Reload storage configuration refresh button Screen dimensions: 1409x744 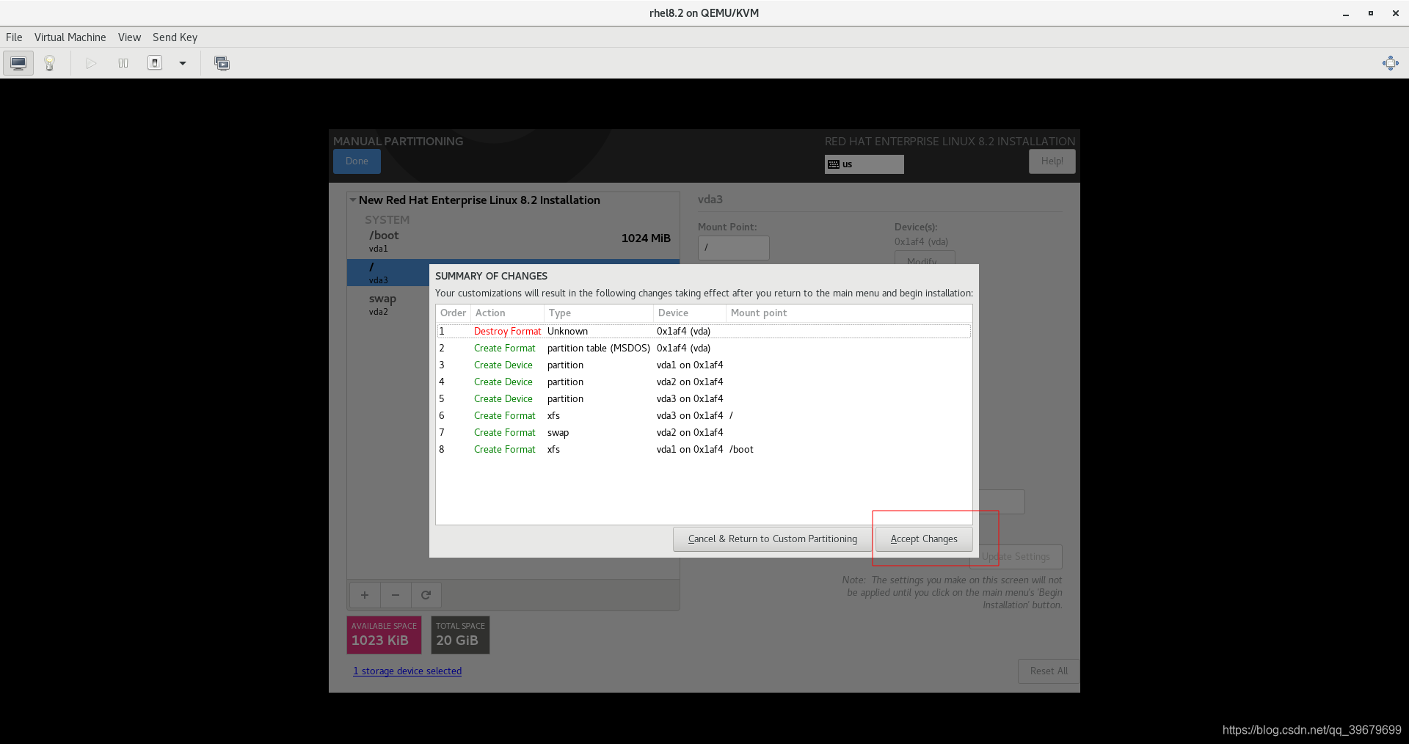426,595
